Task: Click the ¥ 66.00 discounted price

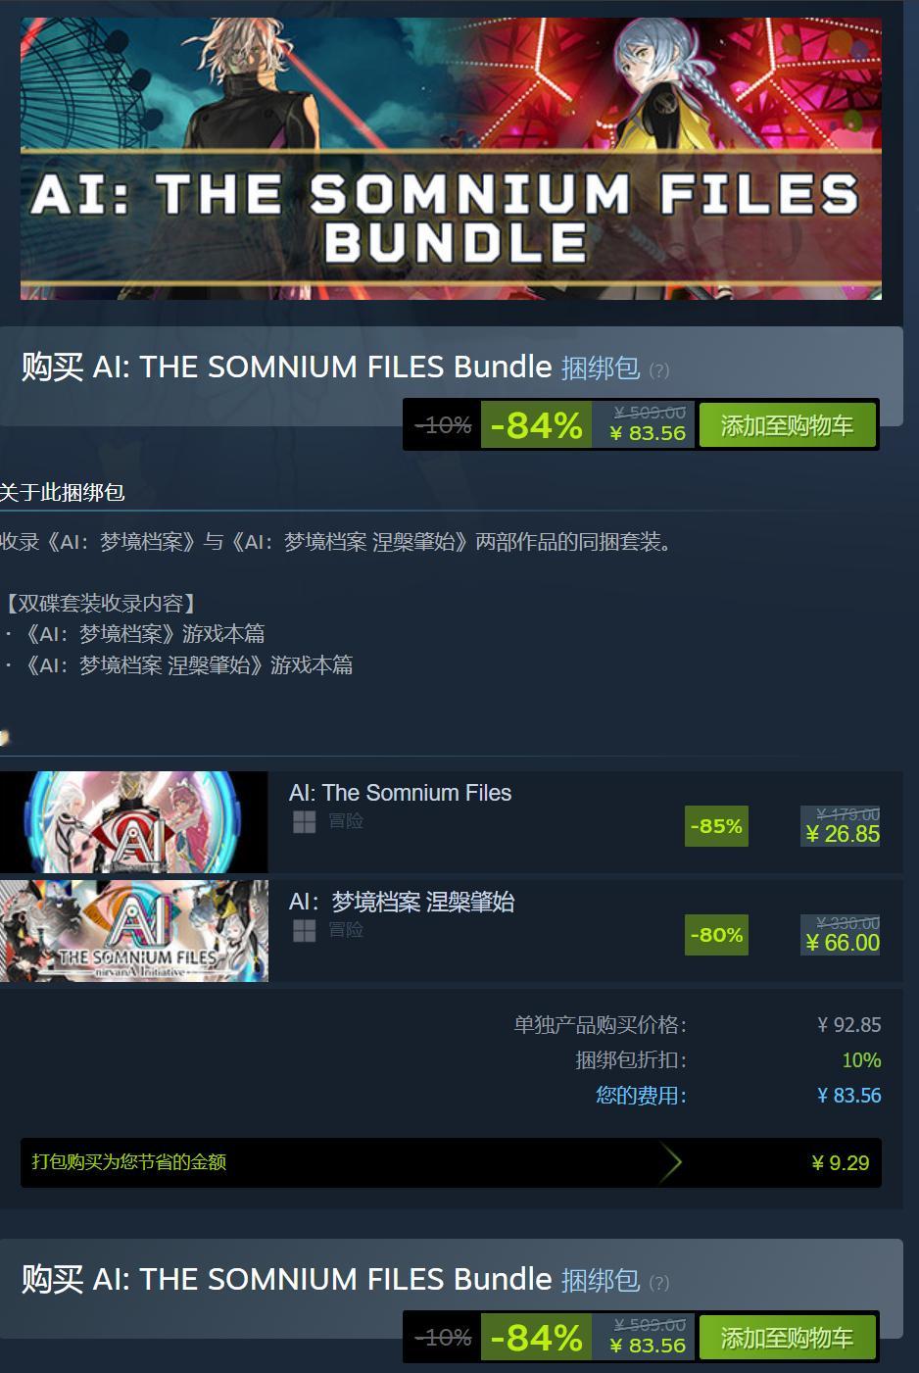Action: (x=842, y=943)
